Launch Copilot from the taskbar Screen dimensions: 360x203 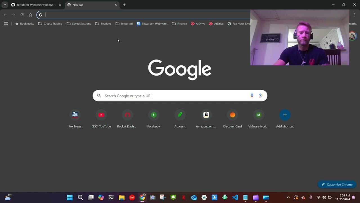[101, 197]
